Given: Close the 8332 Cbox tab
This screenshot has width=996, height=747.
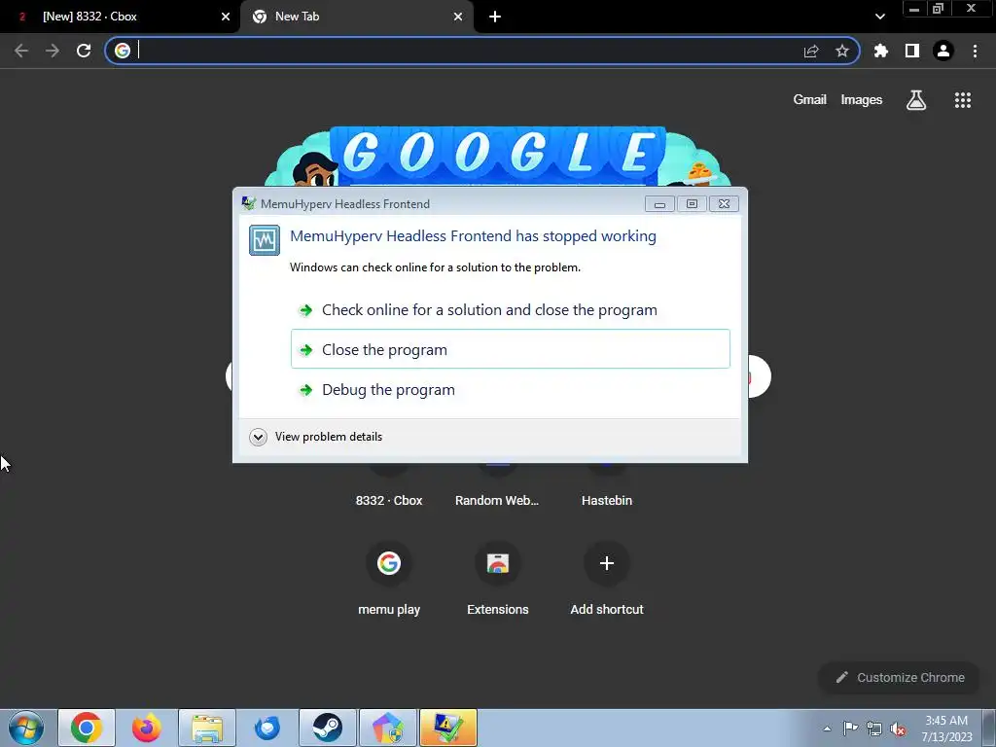Looking at the screenshot, I should (226, 17).
